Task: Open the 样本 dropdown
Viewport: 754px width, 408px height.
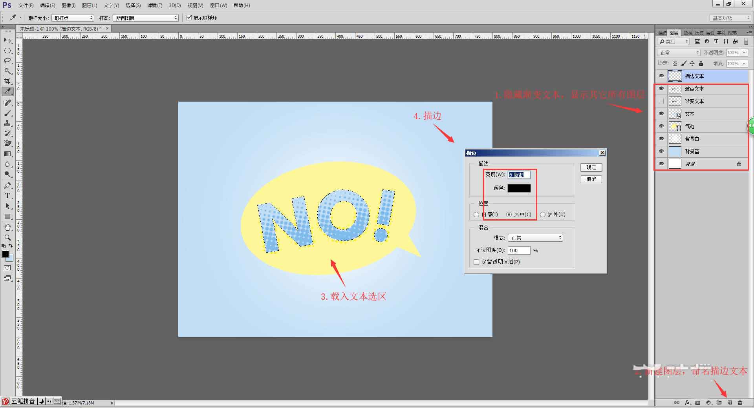Action: click(146, 18)
